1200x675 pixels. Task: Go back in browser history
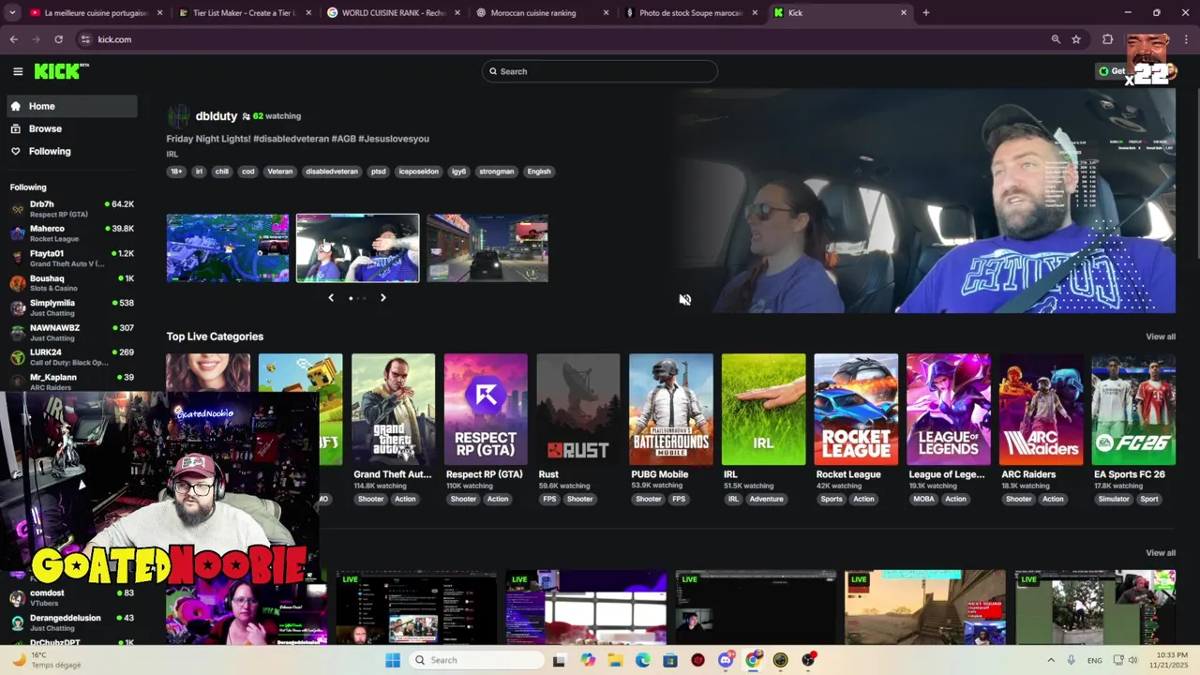coord(13,39)
